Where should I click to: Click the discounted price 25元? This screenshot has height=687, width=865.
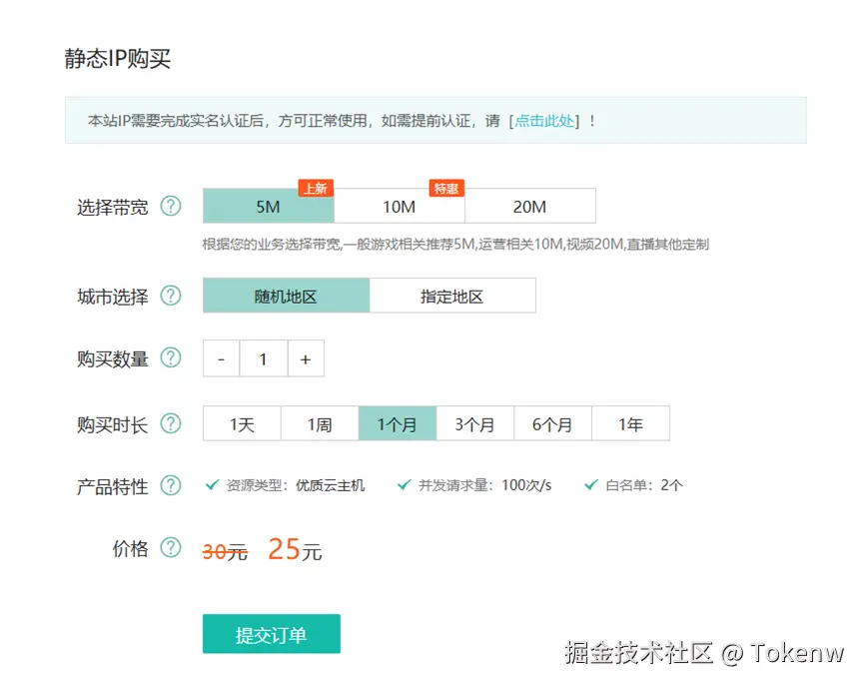[295, 550]
